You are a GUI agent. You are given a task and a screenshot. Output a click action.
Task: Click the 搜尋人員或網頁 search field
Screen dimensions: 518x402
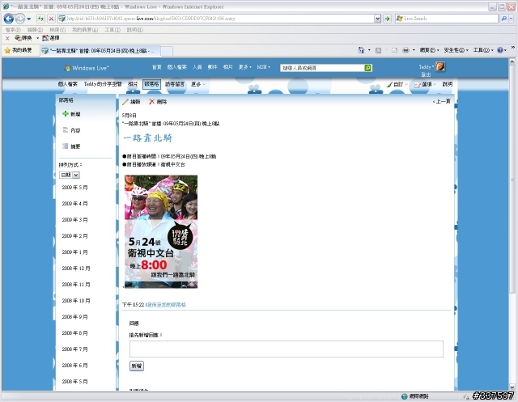point(322,68)
